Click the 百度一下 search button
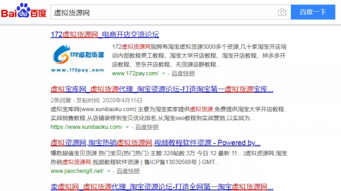Image resolution: width=341 pixels, height=191 pixels. (313, 12)
